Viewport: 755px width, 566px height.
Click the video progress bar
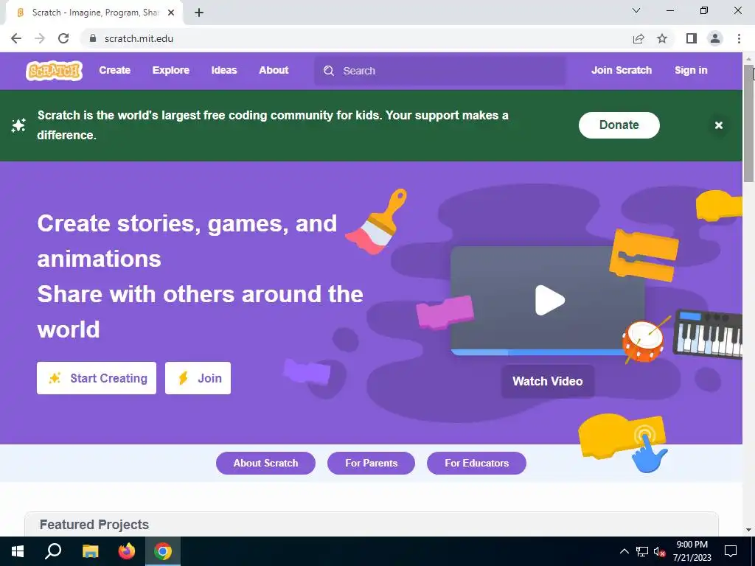(539, 352)
